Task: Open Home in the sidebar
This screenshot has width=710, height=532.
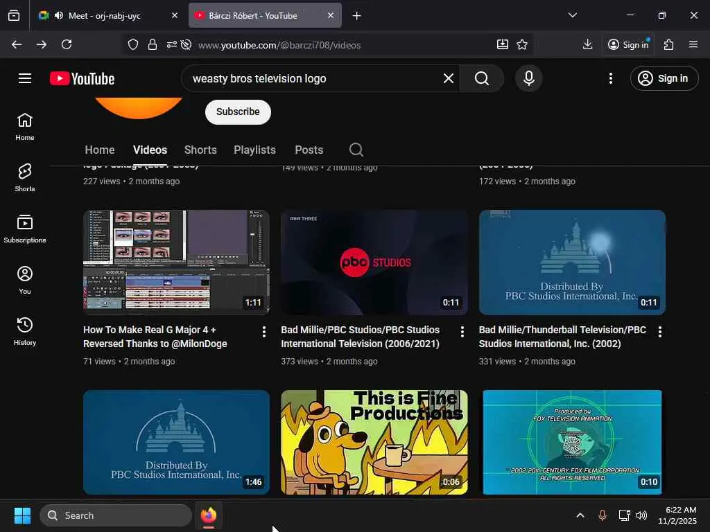Action: click(25, 127)
